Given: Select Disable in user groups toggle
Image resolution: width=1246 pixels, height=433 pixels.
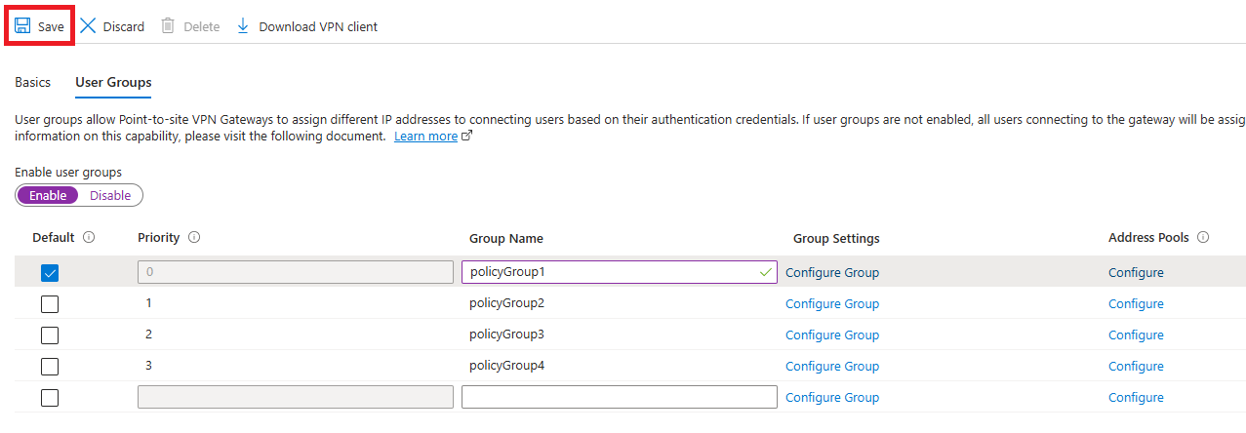Looking at the screenshot, I should 110,195.
